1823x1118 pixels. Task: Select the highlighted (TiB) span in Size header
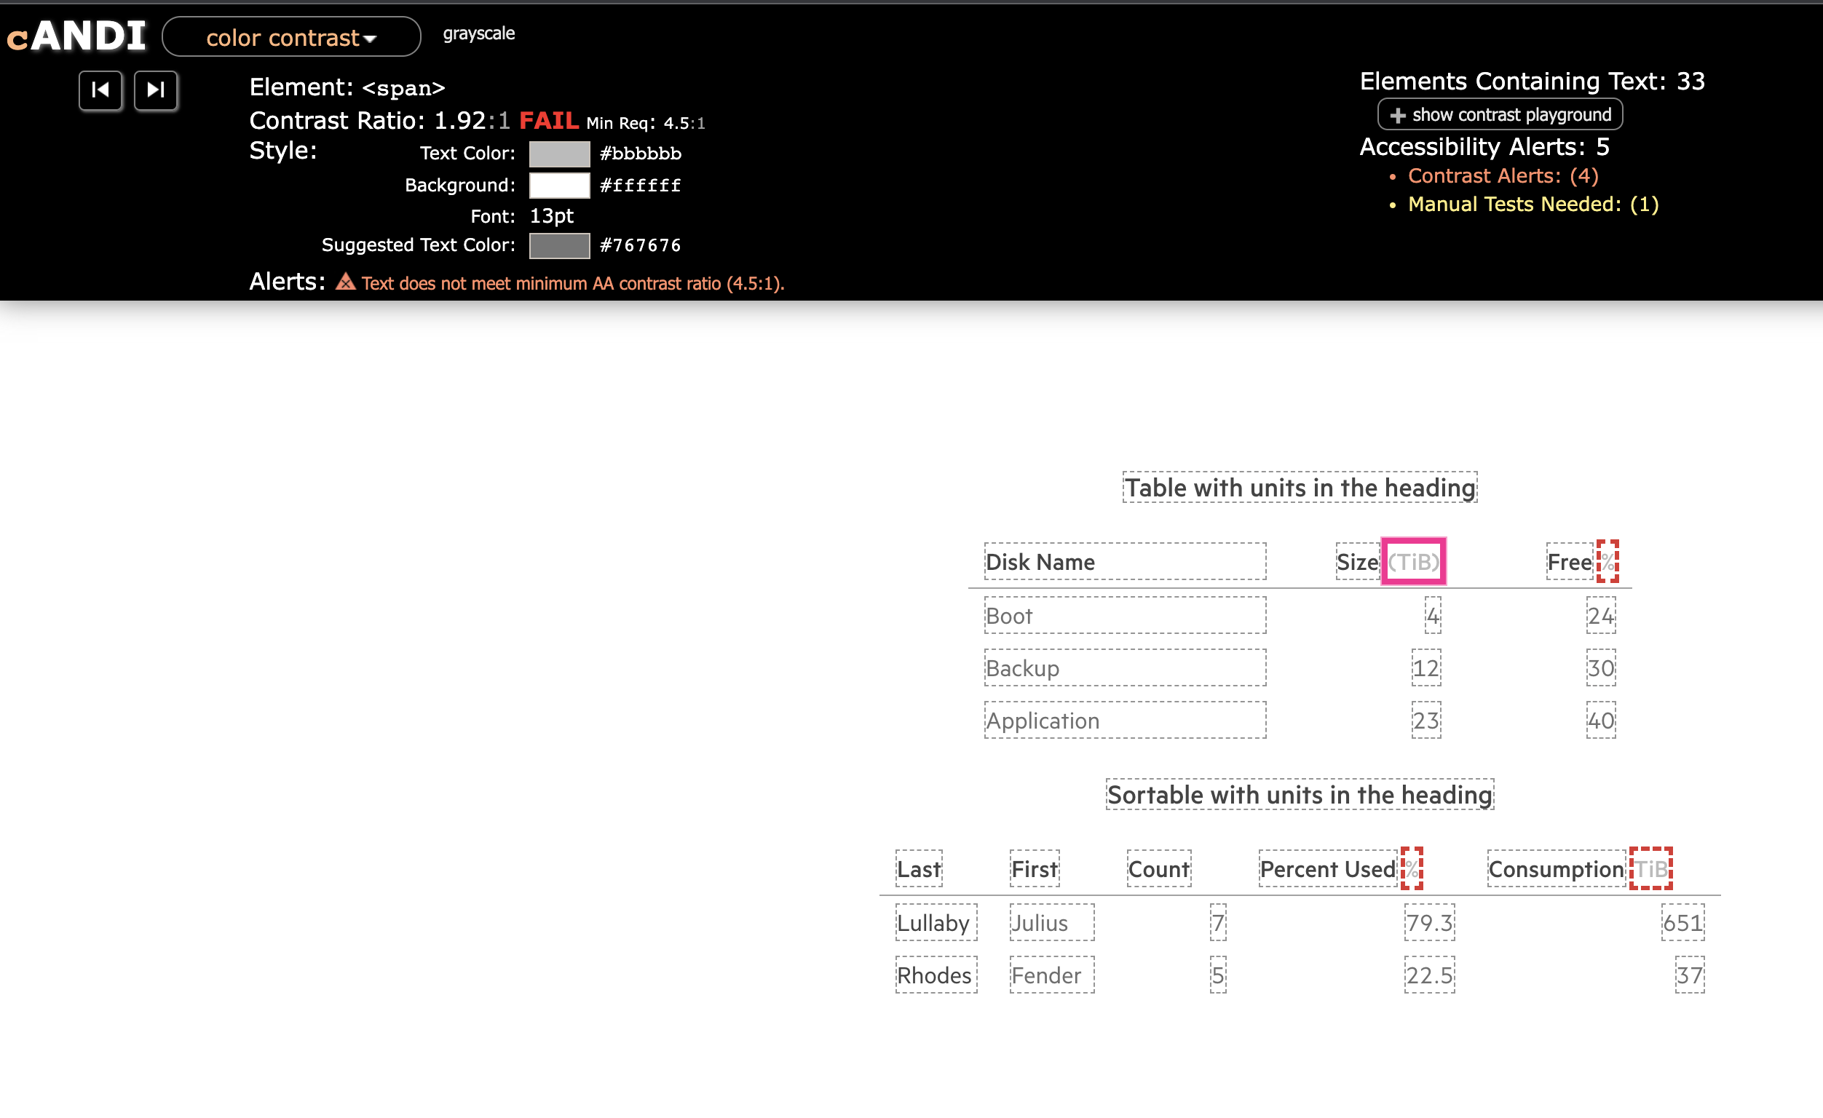(1414, 561)
